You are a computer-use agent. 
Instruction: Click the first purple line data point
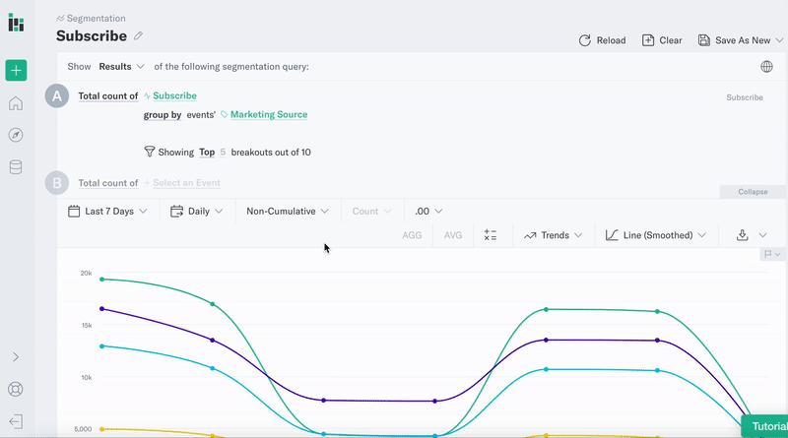[x=102, y=309]
